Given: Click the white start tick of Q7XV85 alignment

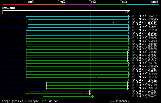Looking at the screenshot, I should coord(46,83).
